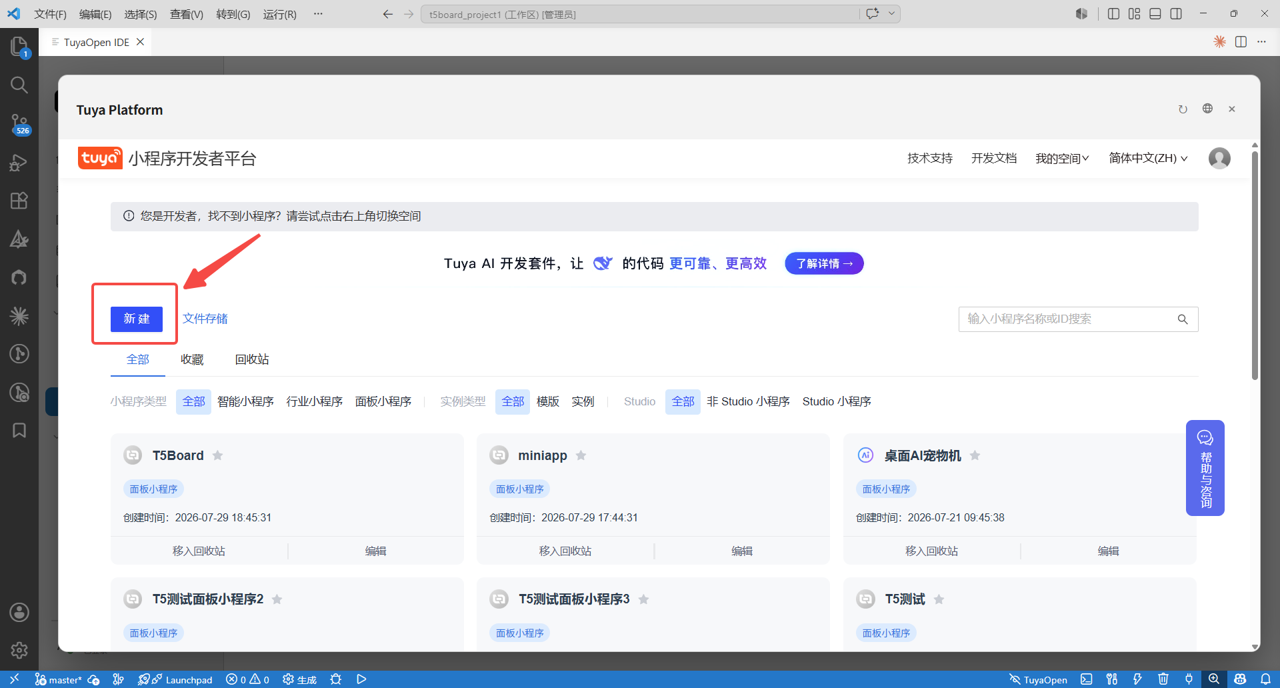This screenshot has height=688, width=1280.
Task: Open the Customize Layout button in title bar
Action: 1134,14
